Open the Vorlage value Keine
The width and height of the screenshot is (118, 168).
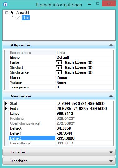61,82
